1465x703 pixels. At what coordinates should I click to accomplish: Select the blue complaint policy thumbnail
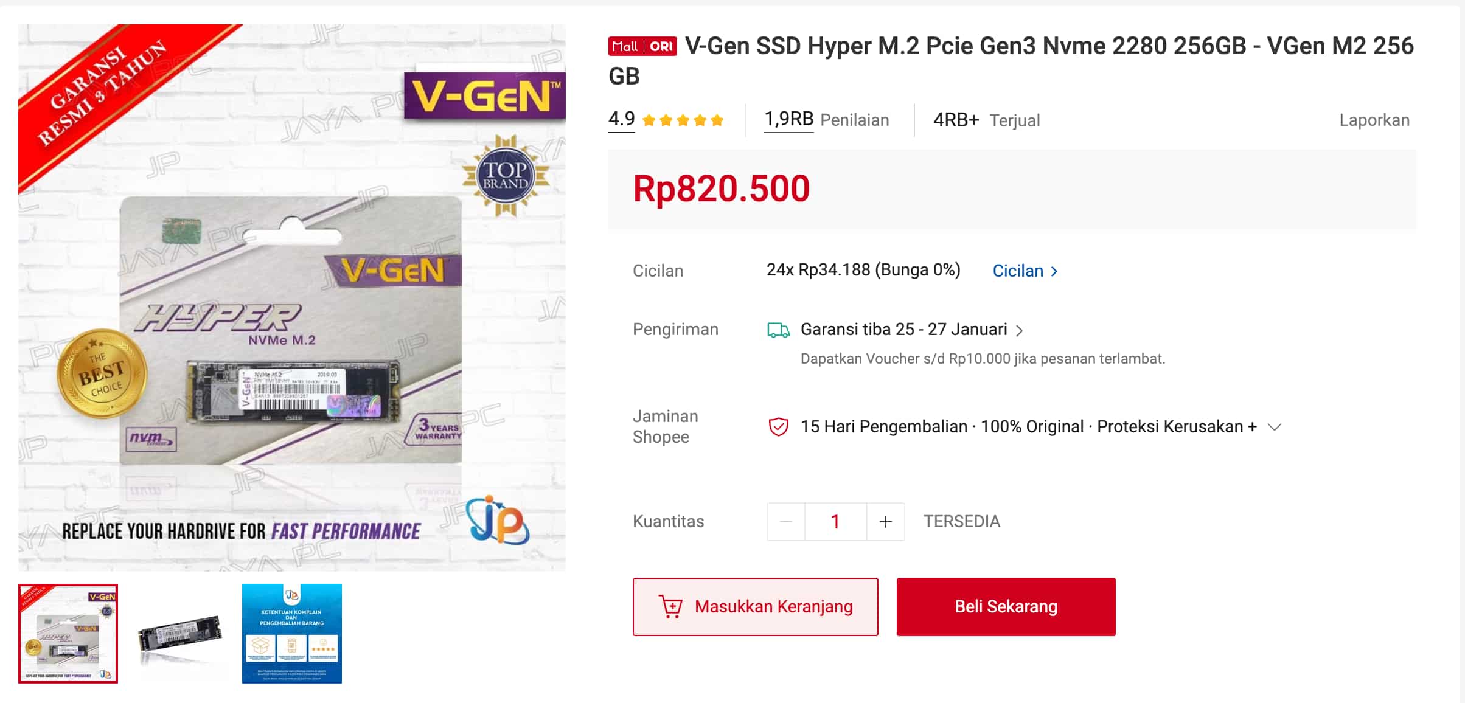[292, 633]
